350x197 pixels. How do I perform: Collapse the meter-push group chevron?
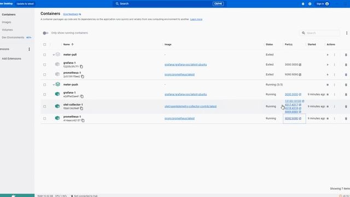point(54,85)
